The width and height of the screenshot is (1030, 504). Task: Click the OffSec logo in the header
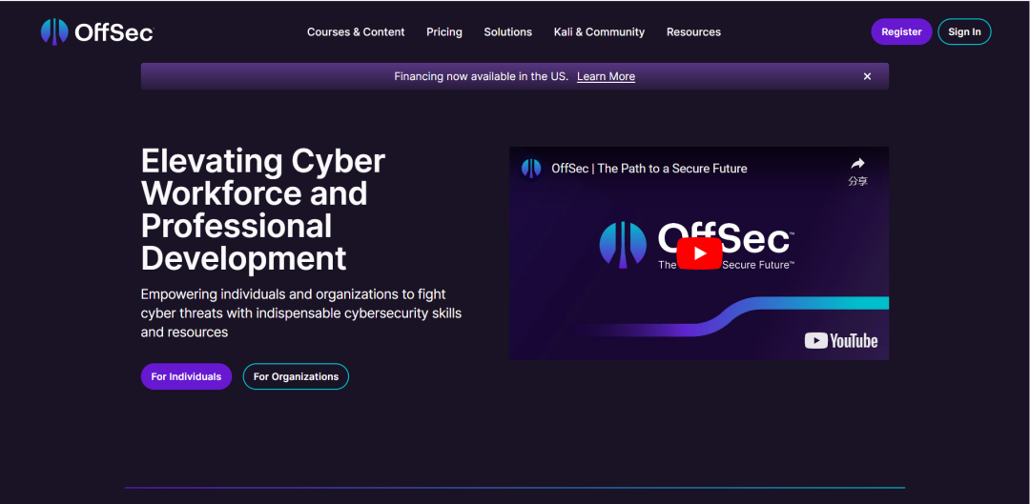click(96, 31)
